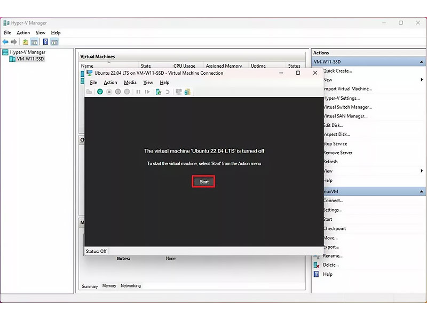
Task: Toggle the Show/Hide Console Tree icon
Action: (x=34, y=42)
